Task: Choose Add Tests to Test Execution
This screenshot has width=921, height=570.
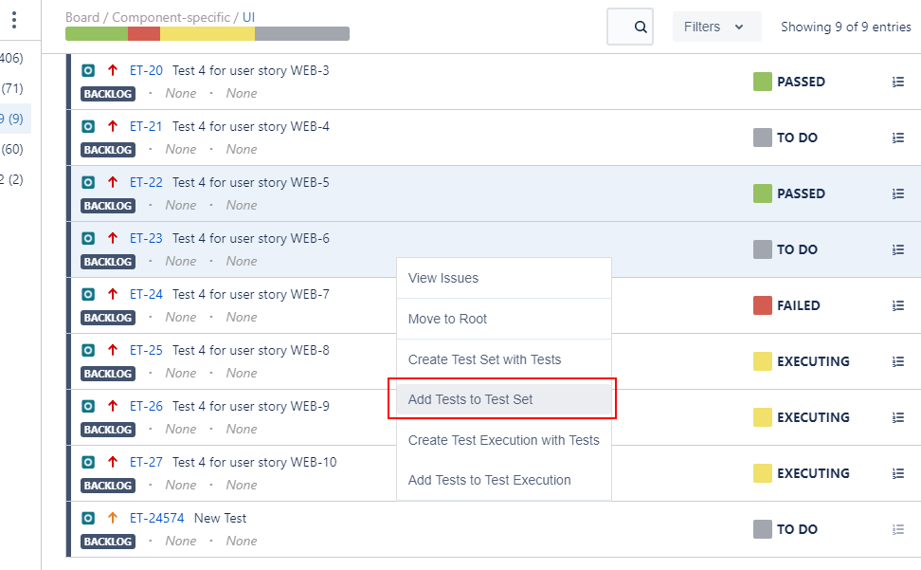Action: point(504,480)
